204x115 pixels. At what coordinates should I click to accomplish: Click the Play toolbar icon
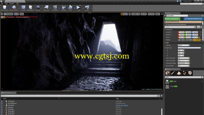point(79,8)
